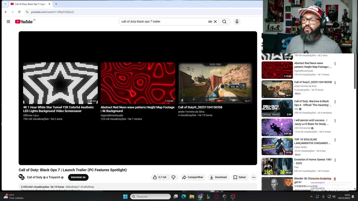358x201 pixels.
Task: Open options for Call of Duty®_20251104150358 sidebar video
Action: click(x=335, y=83)
